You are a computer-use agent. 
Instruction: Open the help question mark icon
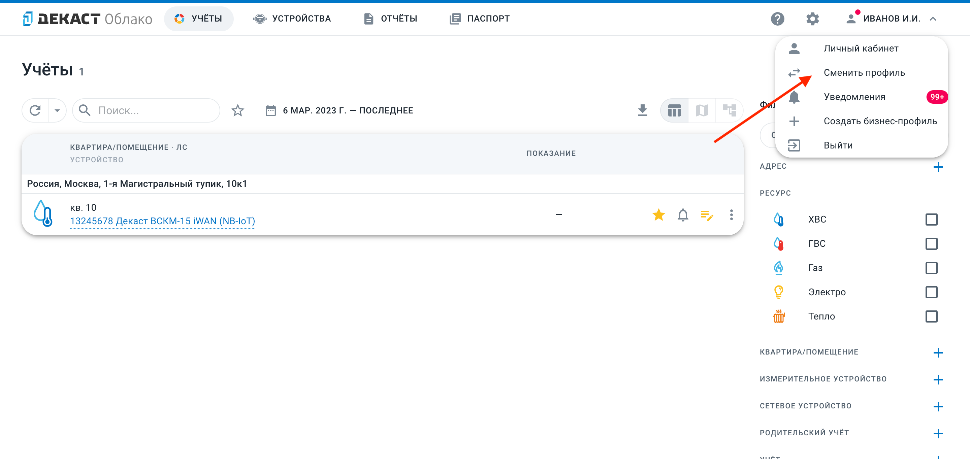(777, 19)
